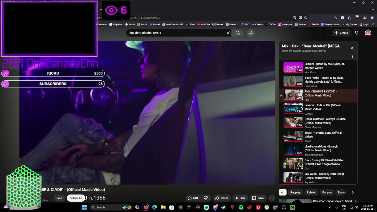Start voice search with microphone icon
This screenshot has height=212, width=377.
click(251, 33)
